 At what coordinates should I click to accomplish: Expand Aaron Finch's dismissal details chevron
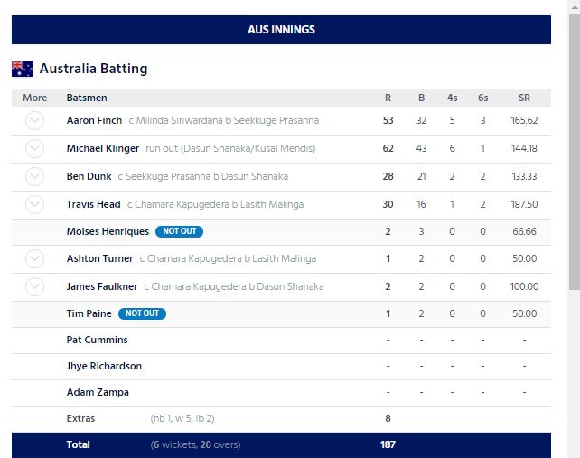pyautogui.click(x=34, y=121)
